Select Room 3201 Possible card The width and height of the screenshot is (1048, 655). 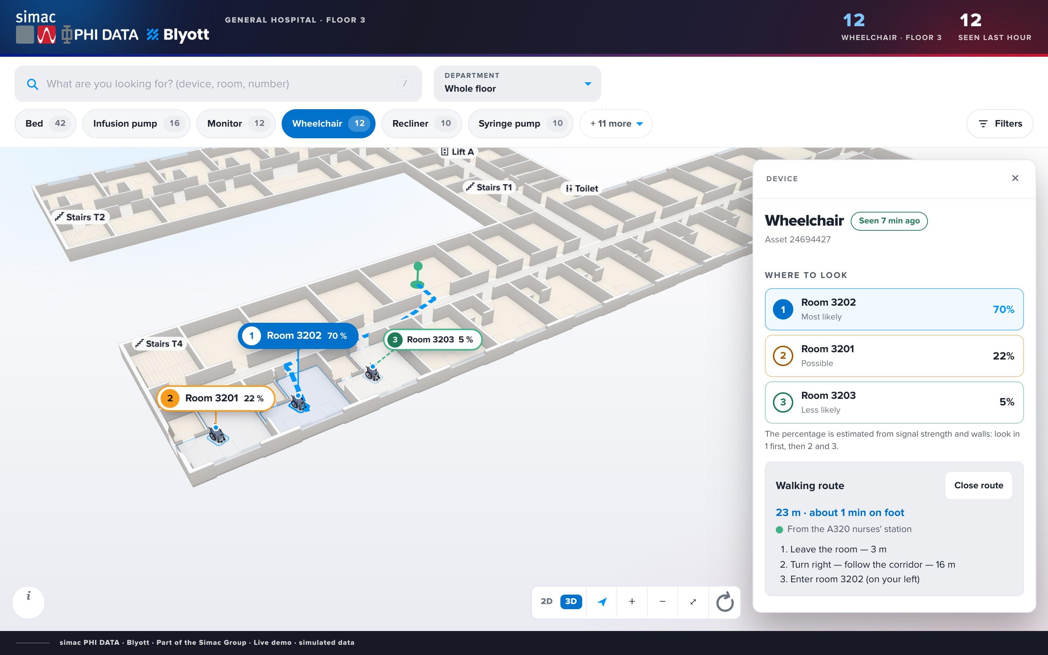[894, 356]
